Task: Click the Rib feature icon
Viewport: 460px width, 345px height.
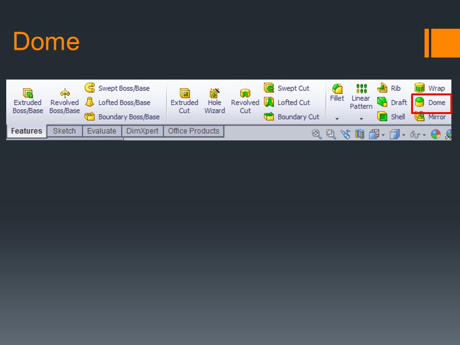Action: (x=382, y=88)
